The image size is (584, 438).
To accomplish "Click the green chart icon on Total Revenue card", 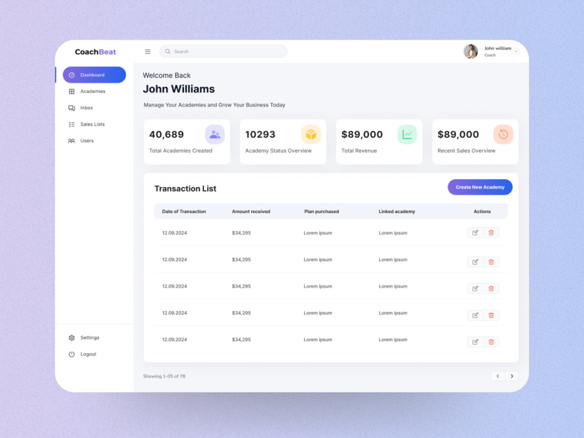I will click(x=407, y=134).
